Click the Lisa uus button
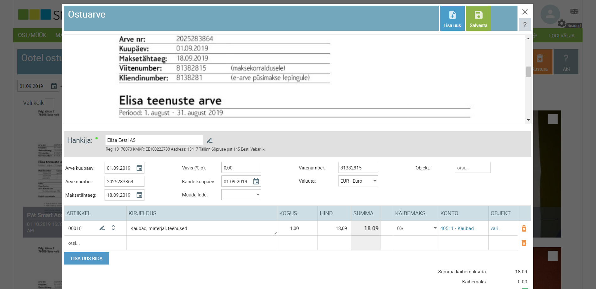Screen dimensions: 596x289 452,18
